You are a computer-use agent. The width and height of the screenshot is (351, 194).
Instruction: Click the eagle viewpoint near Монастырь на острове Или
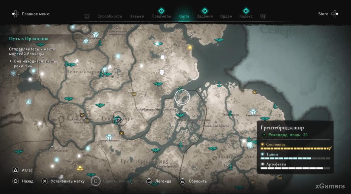pyautogui.click(x=180, y=115)
